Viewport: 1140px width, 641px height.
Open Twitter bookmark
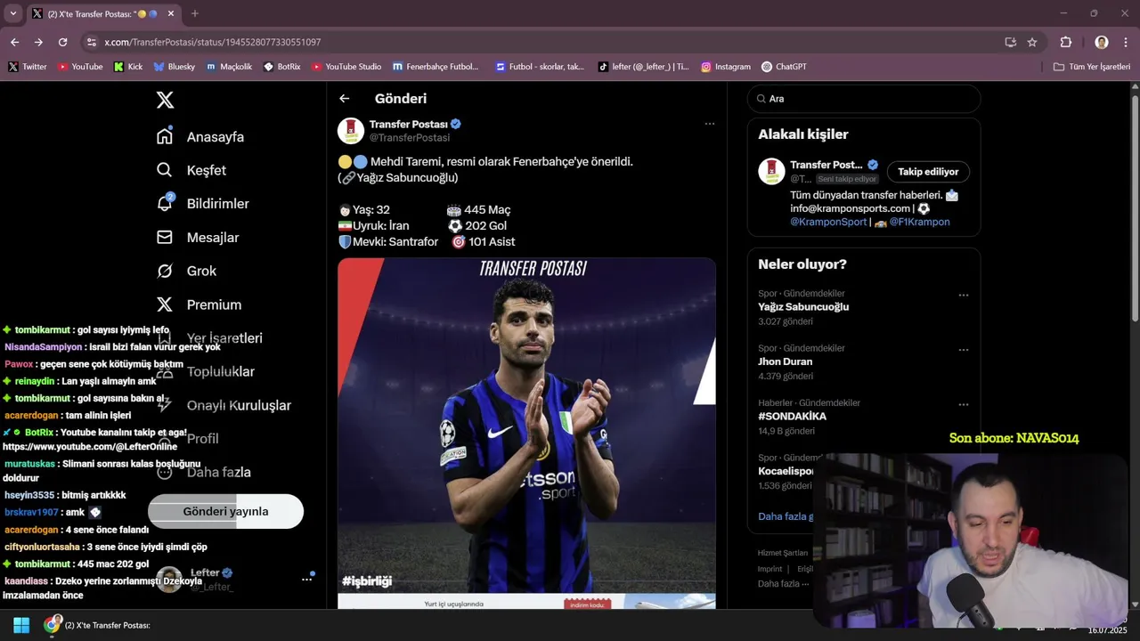[28, 67]
